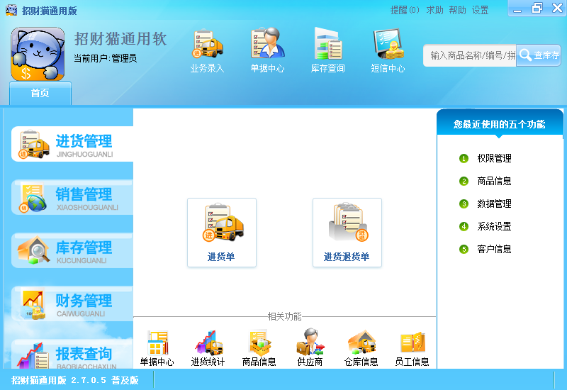Image resolution: width=567 pixels, height=390 pixels.
Task: Switch to the 首页 tab
Action: click(x=40, y=94)
